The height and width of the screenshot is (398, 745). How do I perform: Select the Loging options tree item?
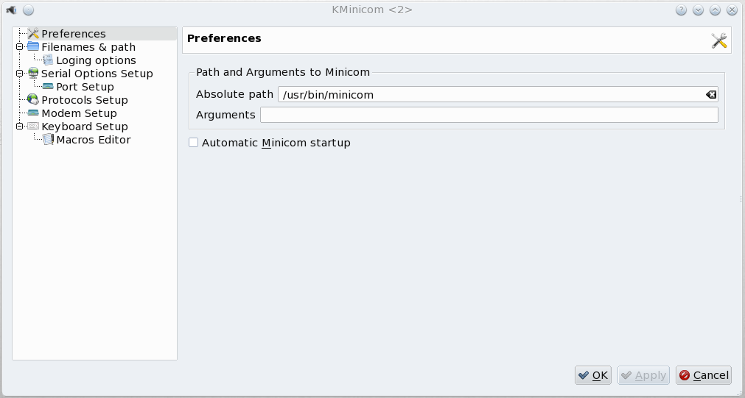[x=96, y=60]
